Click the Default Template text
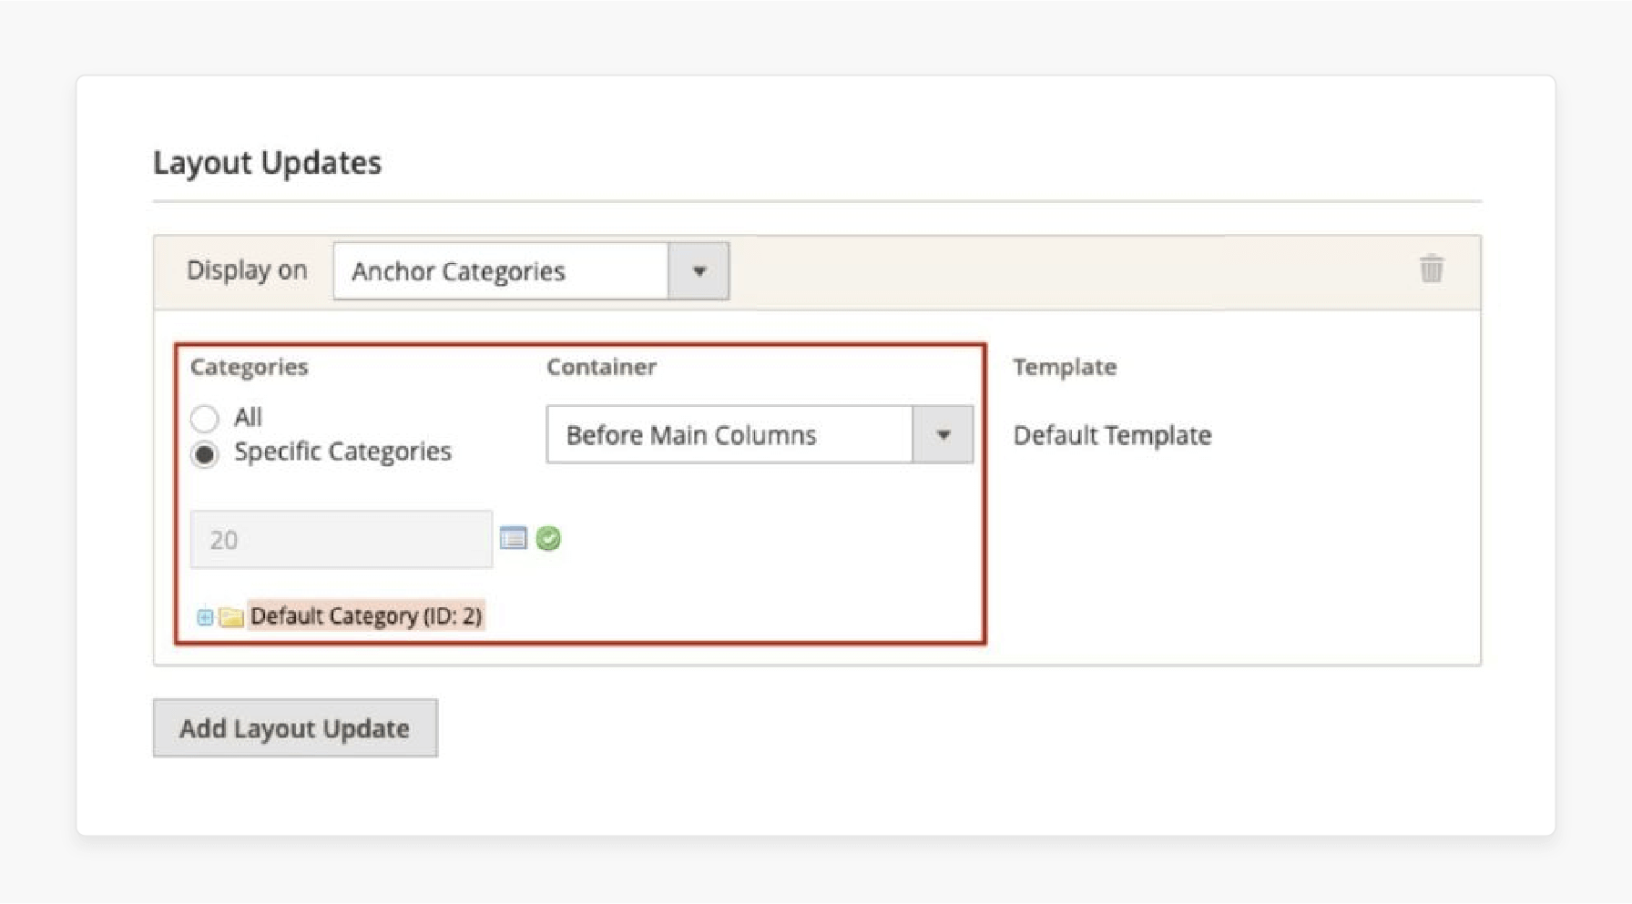The height and width of the screenshot is (904, 1632). tap(1112, 435)
